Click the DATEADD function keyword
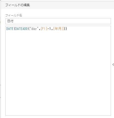Image resolution: width=114 pixels, height=118 pixels. pyautogui.click(x=22, y=29)
